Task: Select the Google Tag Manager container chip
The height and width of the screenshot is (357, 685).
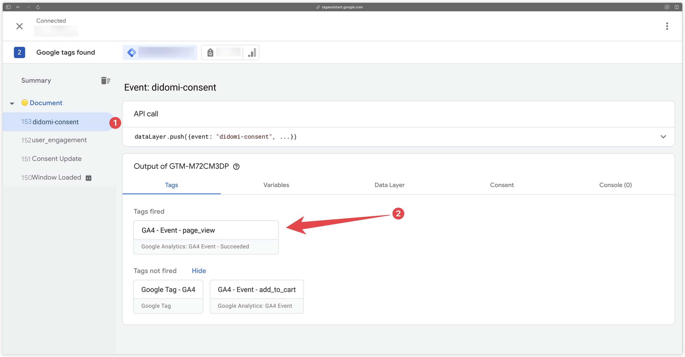Action: point(160,52)
